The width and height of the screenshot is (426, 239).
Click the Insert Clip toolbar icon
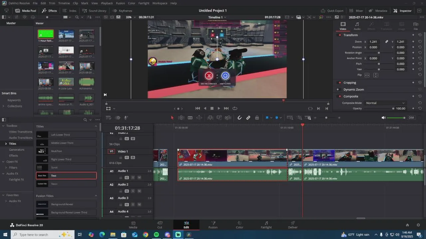pos(210,118)
